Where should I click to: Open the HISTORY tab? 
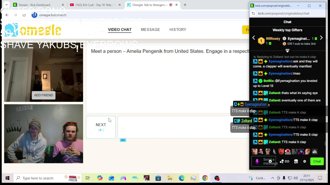pos(178,30)
